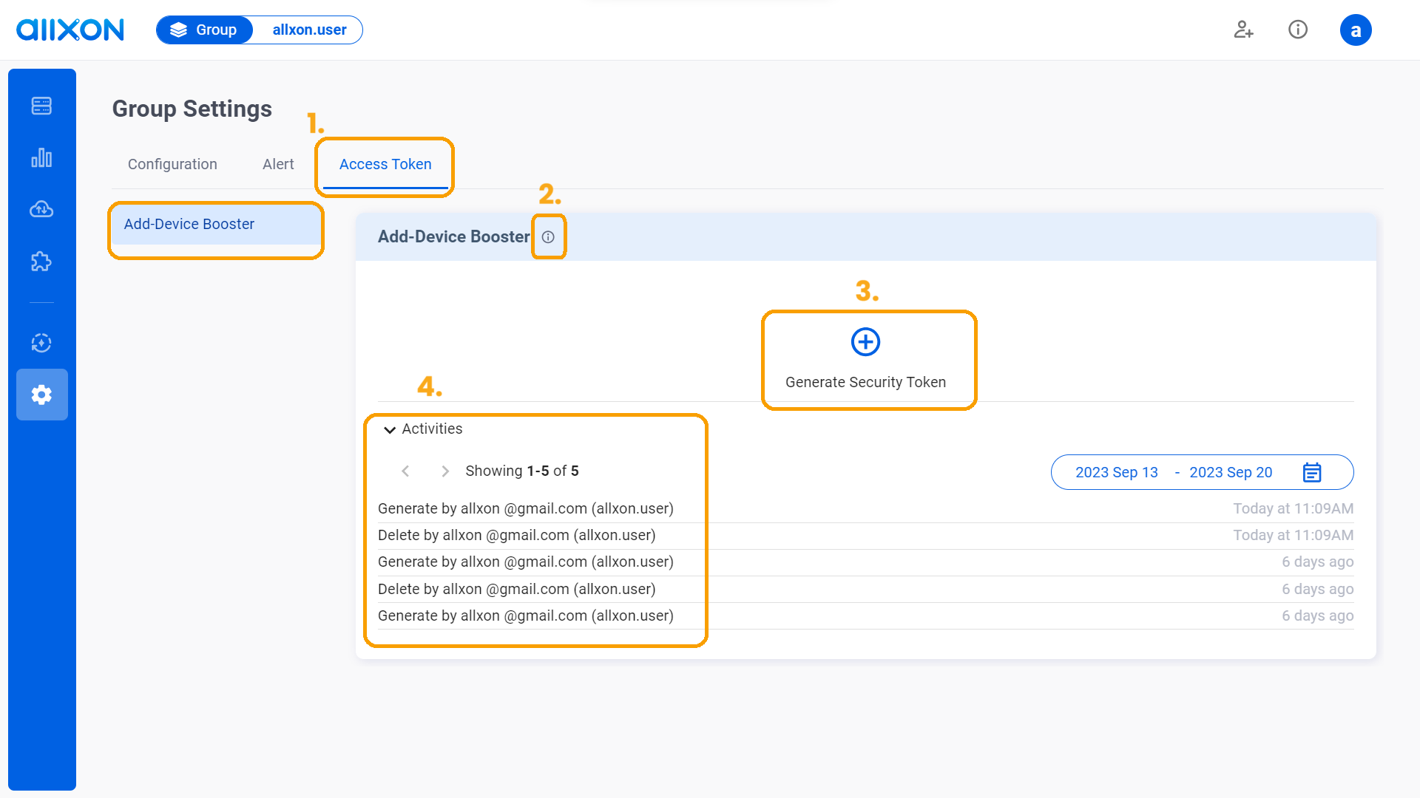Click the second Generate by allxon entry
This screenshot has height=798, width=1420.
[526, 562]
